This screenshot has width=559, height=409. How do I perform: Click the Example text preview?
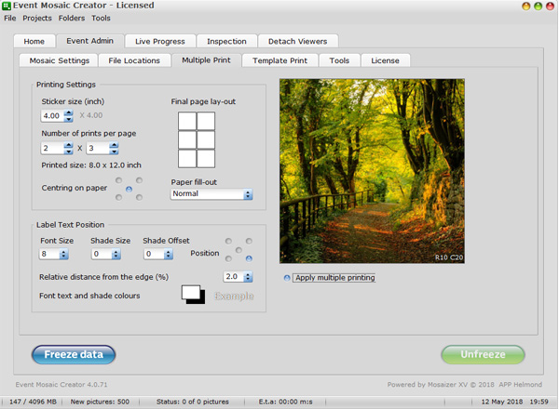coord(234,296)
